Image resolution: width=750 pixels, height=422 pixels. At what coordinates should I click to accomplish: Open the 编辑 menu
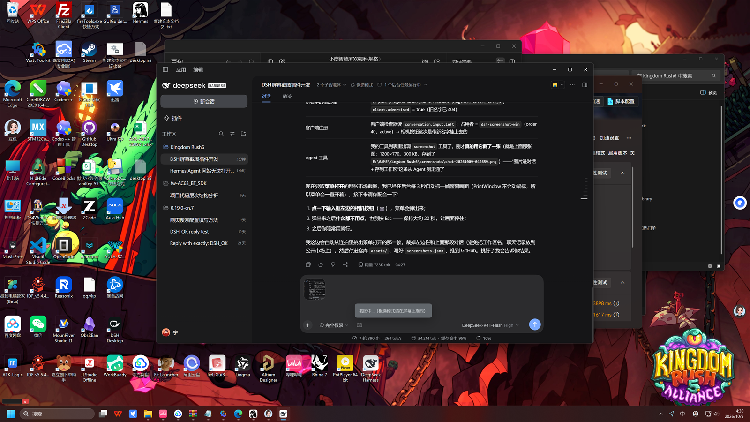(198, 69)
